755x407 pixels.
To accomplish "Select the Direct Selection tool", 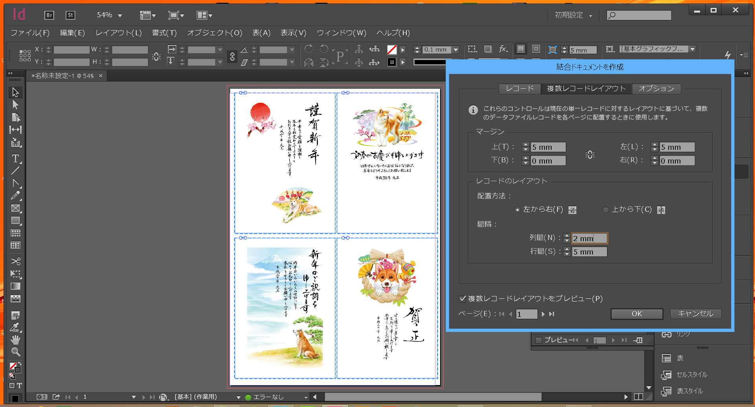I will (15, 105).
